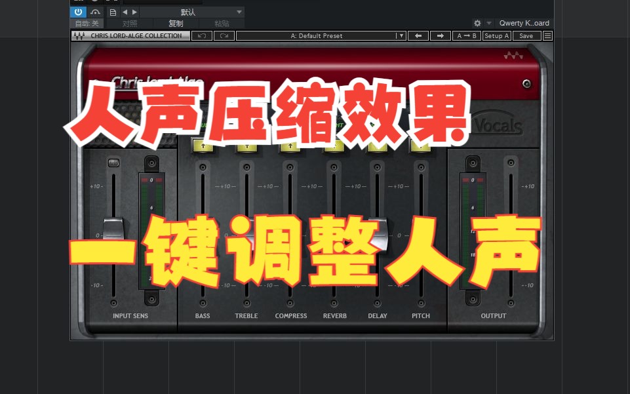Toggle the yellow button above the BASS fader
Viewport: 630px width, 394px height.
203,147
